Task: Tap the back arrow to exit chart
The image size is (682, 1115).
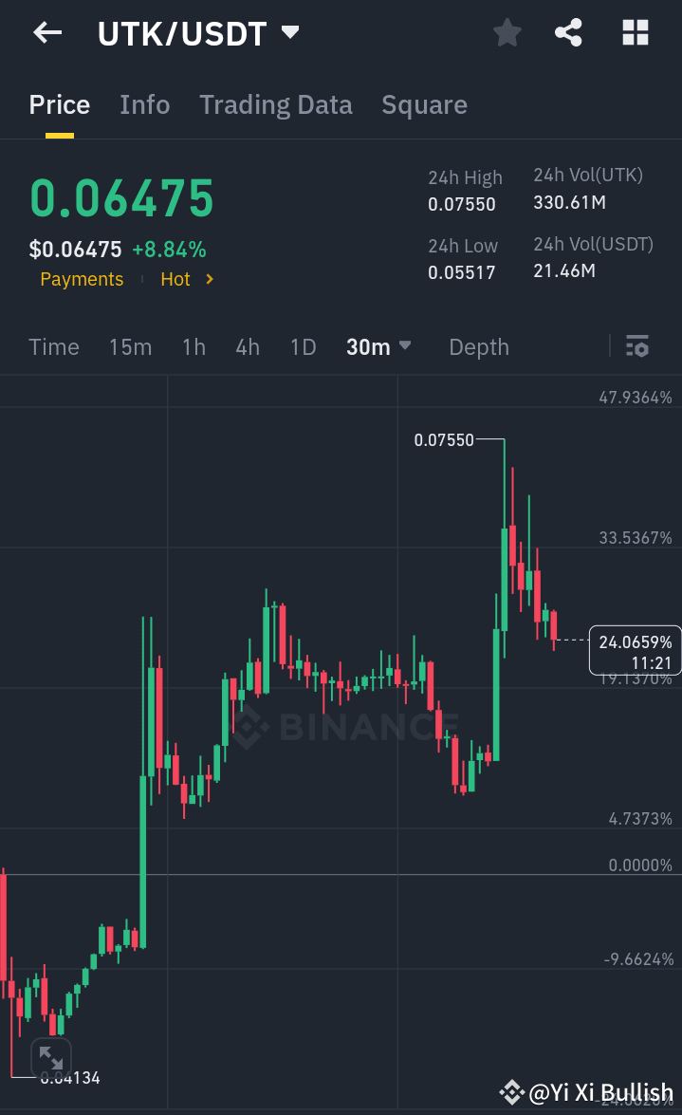Action: (x=46, y=32)
